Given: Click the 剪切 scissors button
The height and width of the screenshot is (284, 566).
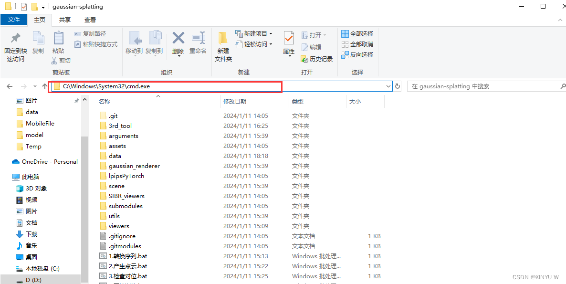Looking at the screenshot, I should (61, 61).
